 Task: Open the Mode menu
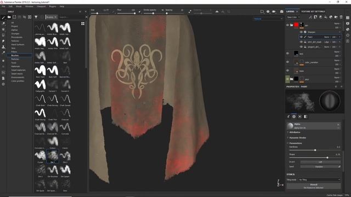[x=19, y=7]
